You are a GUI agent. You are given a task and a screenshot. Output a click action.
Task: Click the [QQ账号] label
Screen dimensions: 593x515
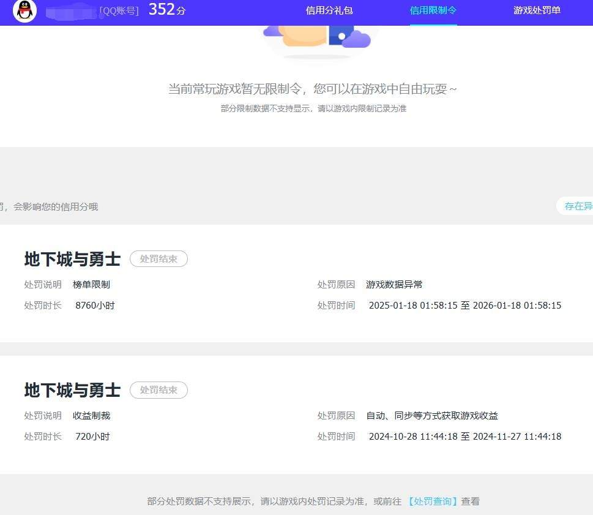pyautogui.click(x=119, y=11)
